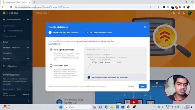Open project settings gear icon
Image resolution: width=195 pixels, height=110 pixels.
point(28,20)
